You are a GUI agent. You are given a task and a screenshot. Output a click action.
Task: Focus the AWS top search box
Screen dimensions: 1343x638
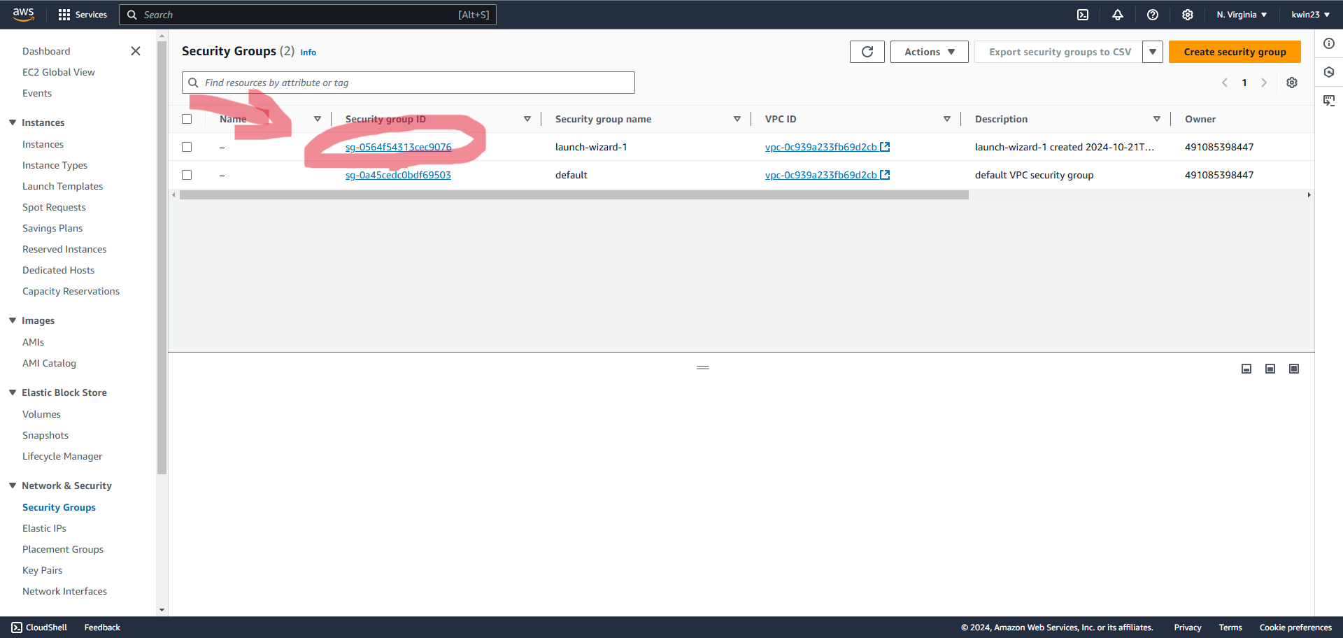(308, 15)
